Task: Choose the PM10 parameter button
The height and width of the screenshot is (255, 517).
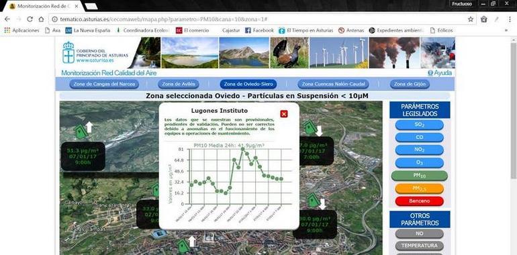Action: coord(420,176)
